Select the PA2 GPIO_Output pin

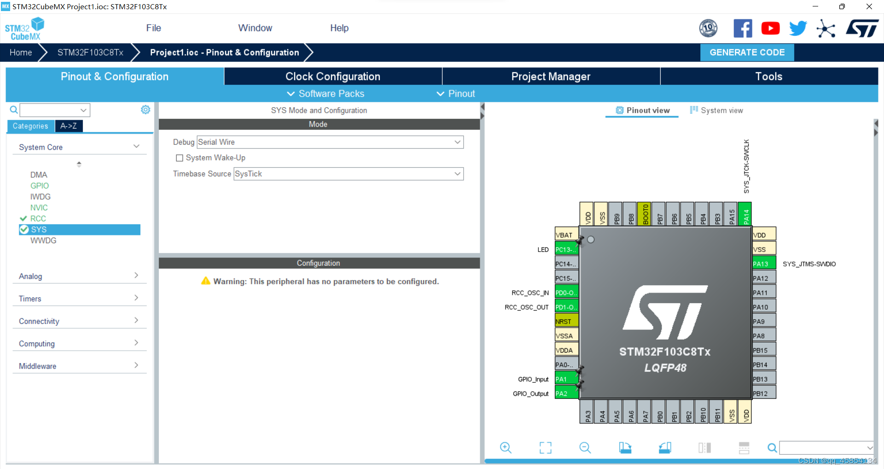(x=566, y=393)
